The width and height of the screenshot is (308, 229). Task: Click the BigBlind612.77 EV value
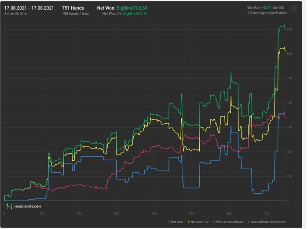[136, 14]
